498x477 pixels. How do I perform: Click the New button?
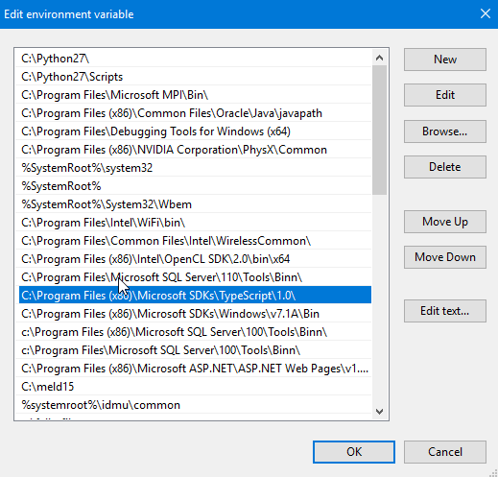click(x=445, y=60)
